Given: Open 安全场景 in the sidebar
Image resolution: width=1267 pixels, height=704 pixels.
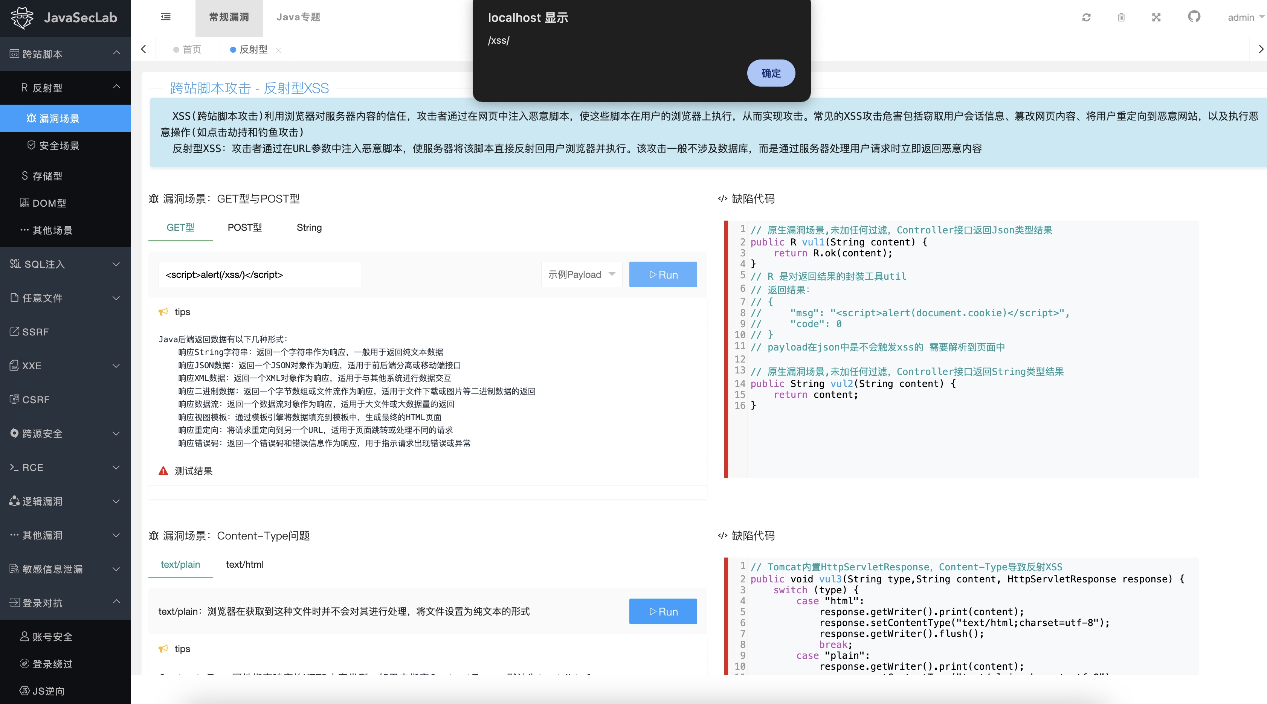Looking at the screenshot, I should pyautogui.click(x=59, y=146).
